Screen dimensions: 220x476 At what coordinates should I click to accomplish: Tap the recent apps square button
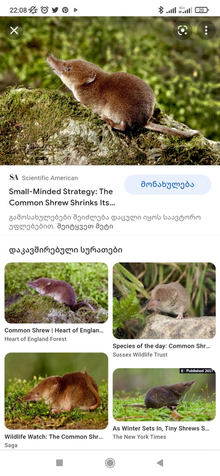[60, 463]
